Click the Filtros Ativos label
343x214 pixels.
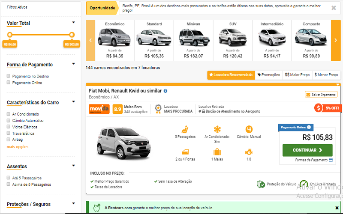(17, 7)
